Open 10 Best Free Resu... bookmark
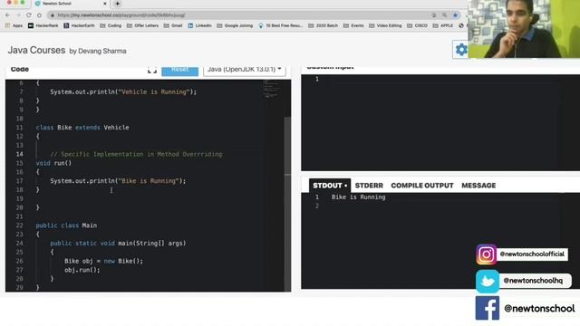580x326 pixels. click(280, 25)
